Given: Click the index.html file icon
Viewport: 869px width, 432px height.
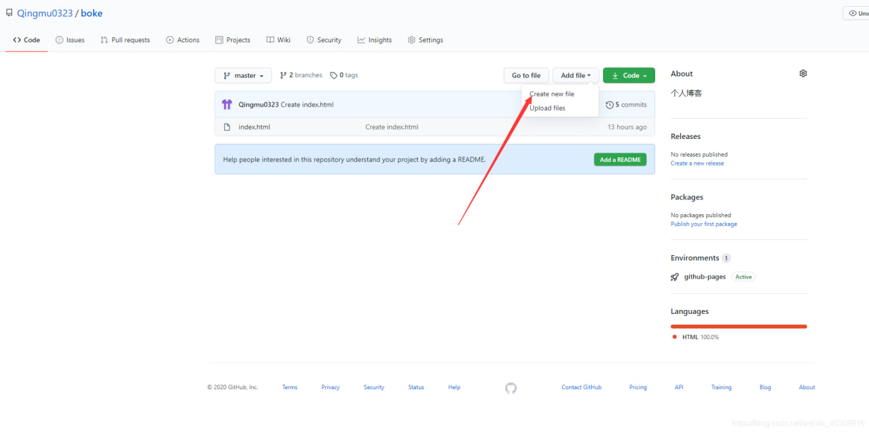Looking at the screenshot, I should [x=227, y=127].
